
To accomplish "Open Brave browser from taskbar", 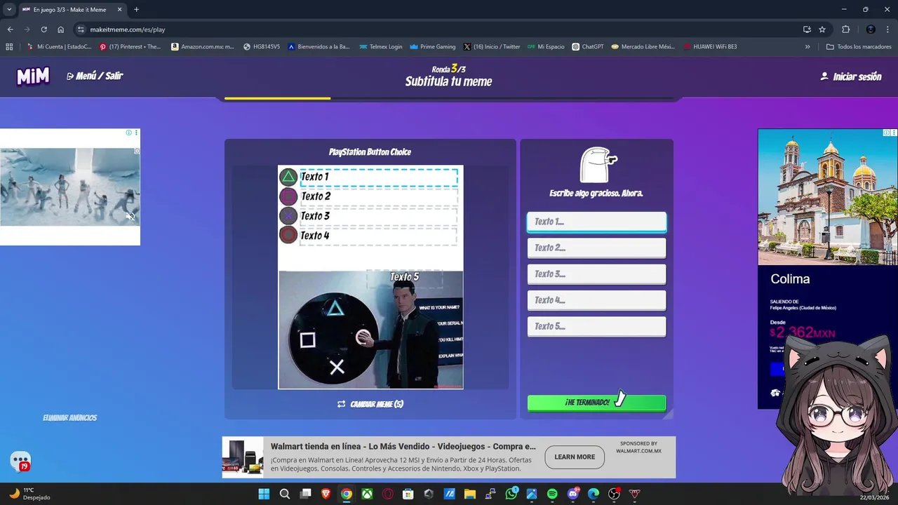I will click(x=326, y=494).
